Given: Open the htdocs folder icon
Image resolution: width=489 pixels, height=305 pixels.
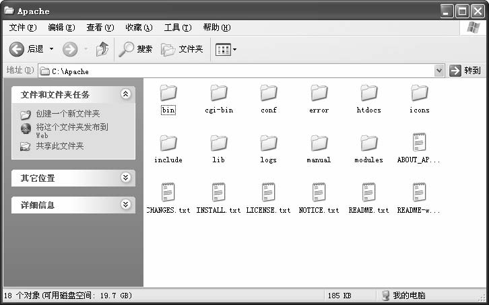Looking at the screenshot, I should [369, 93].
